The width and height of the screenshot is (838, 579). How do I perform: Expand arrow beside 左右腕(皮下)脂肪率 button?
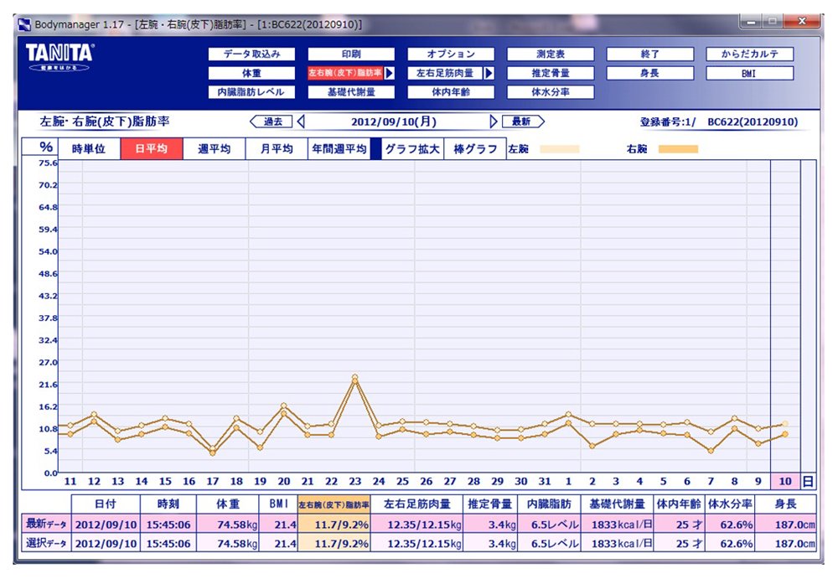[390, 74]
